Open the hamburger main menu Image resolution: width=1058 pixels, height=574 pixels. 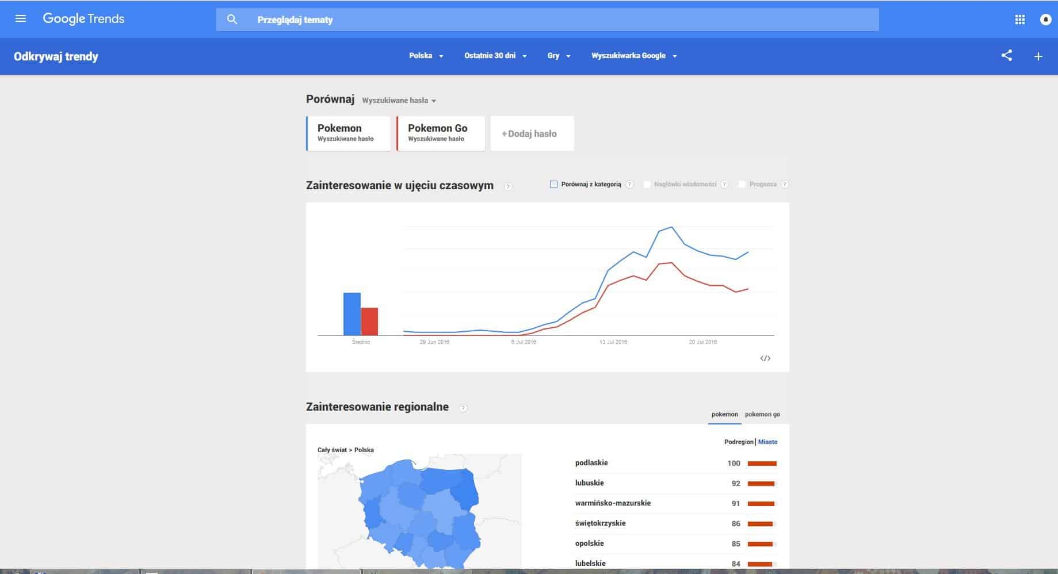tap(21, 19)
